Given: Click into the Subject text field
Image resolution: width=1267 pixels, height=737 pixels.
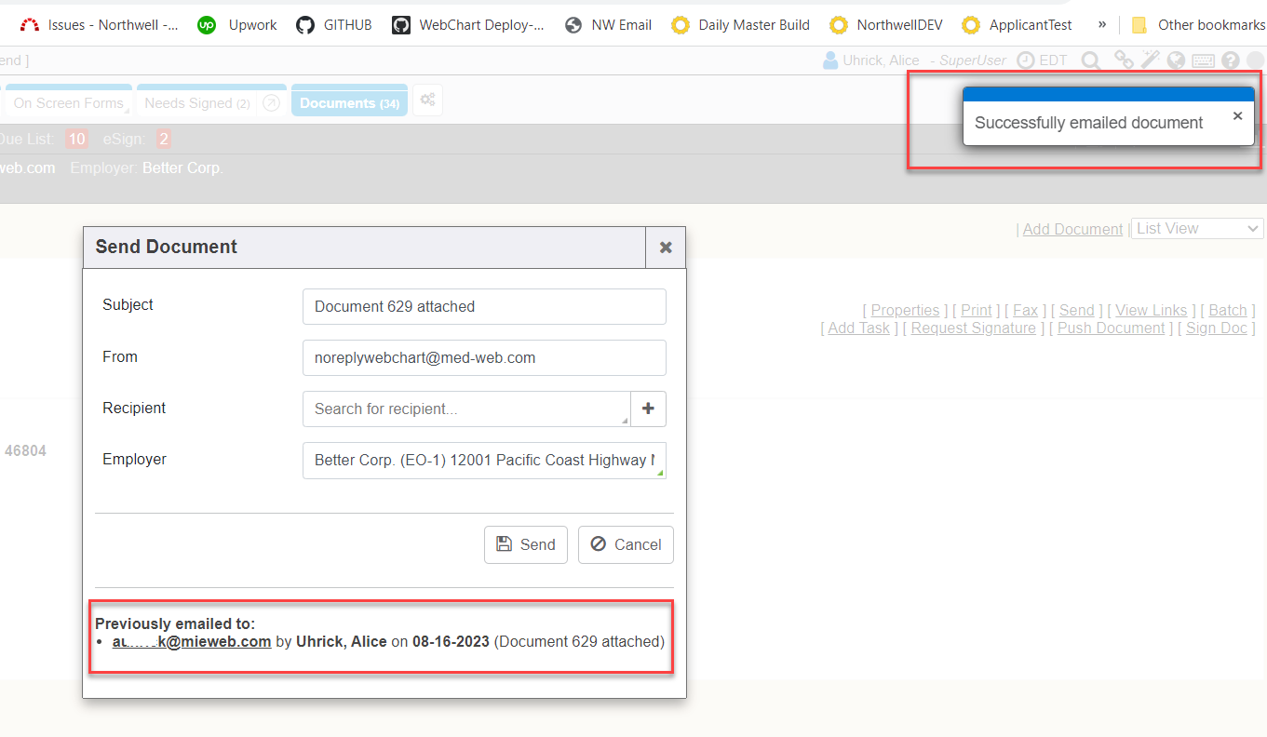Looking at the screenshot, I should (484, 307).
